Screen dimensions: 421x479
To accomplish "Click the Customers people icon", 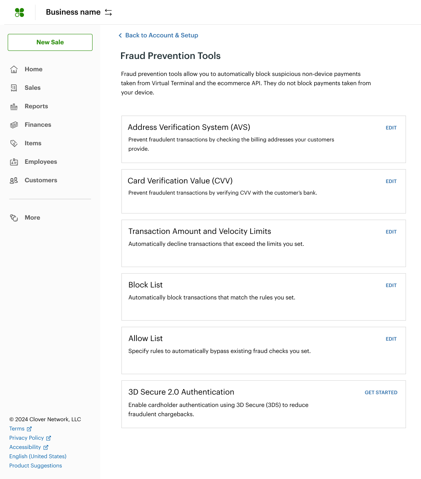I will pos(14,180).
